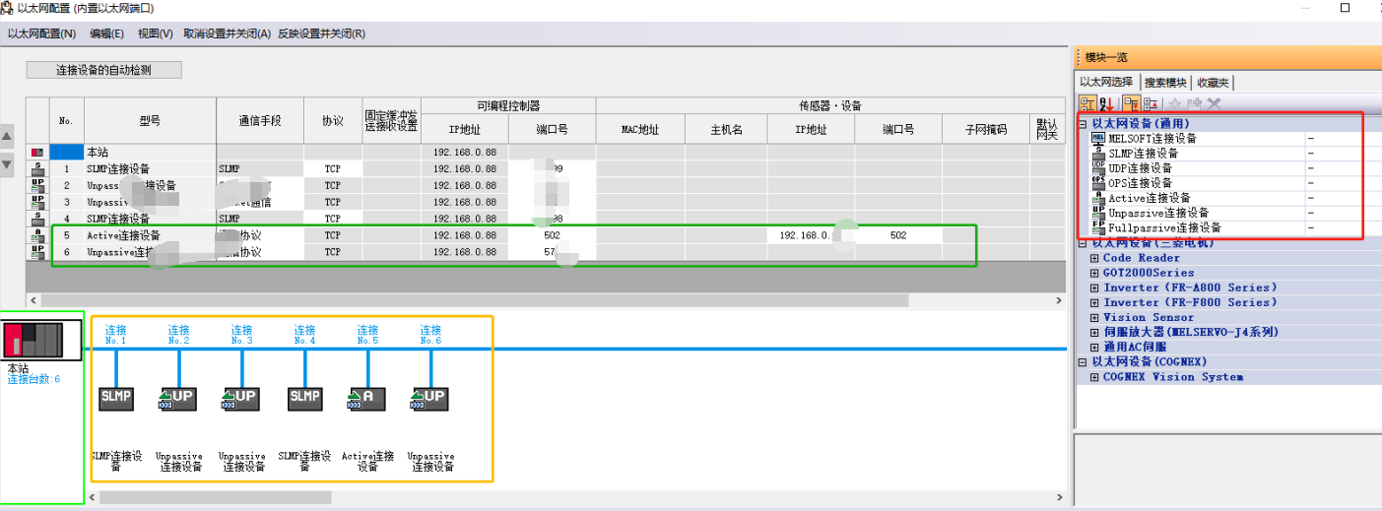Expand the GOT2000Series tree node
The image size is (1382, 511).
click(x=1094, y=273)
